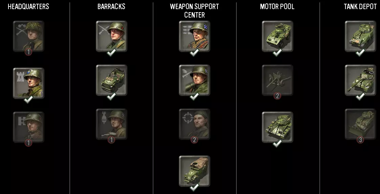Select the bulldozer-blade tank in Tank Depot
Image resolution: width=380 pixels, height=194 pixels.
pyautogui.click(x=360, y=124)
